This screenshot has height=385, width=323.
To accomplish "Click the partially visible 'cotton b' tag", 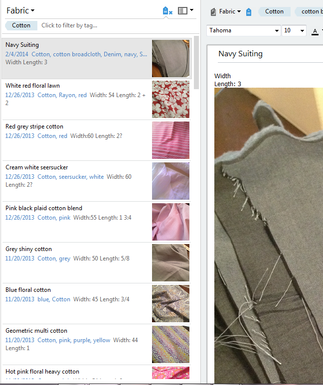I will [310, 11].
